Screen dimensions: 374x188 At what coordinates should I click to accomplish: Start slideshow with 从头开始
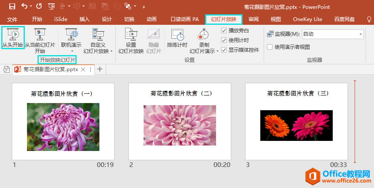click(13, 38)
